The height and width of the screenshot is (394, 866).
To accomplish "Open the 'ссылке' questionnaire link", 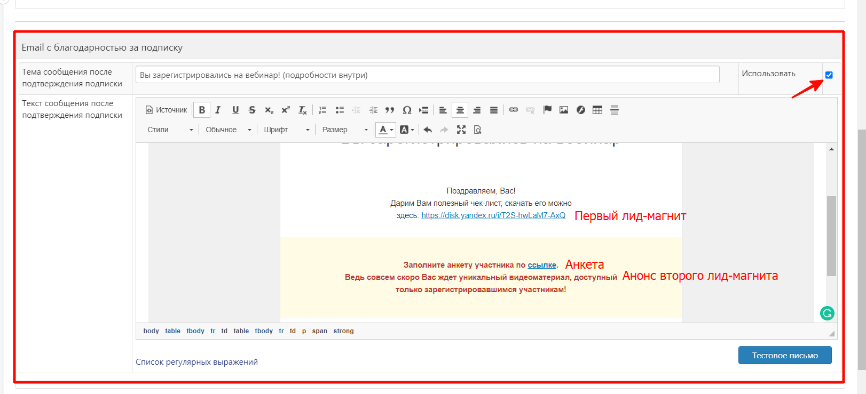I will [542, 265].
